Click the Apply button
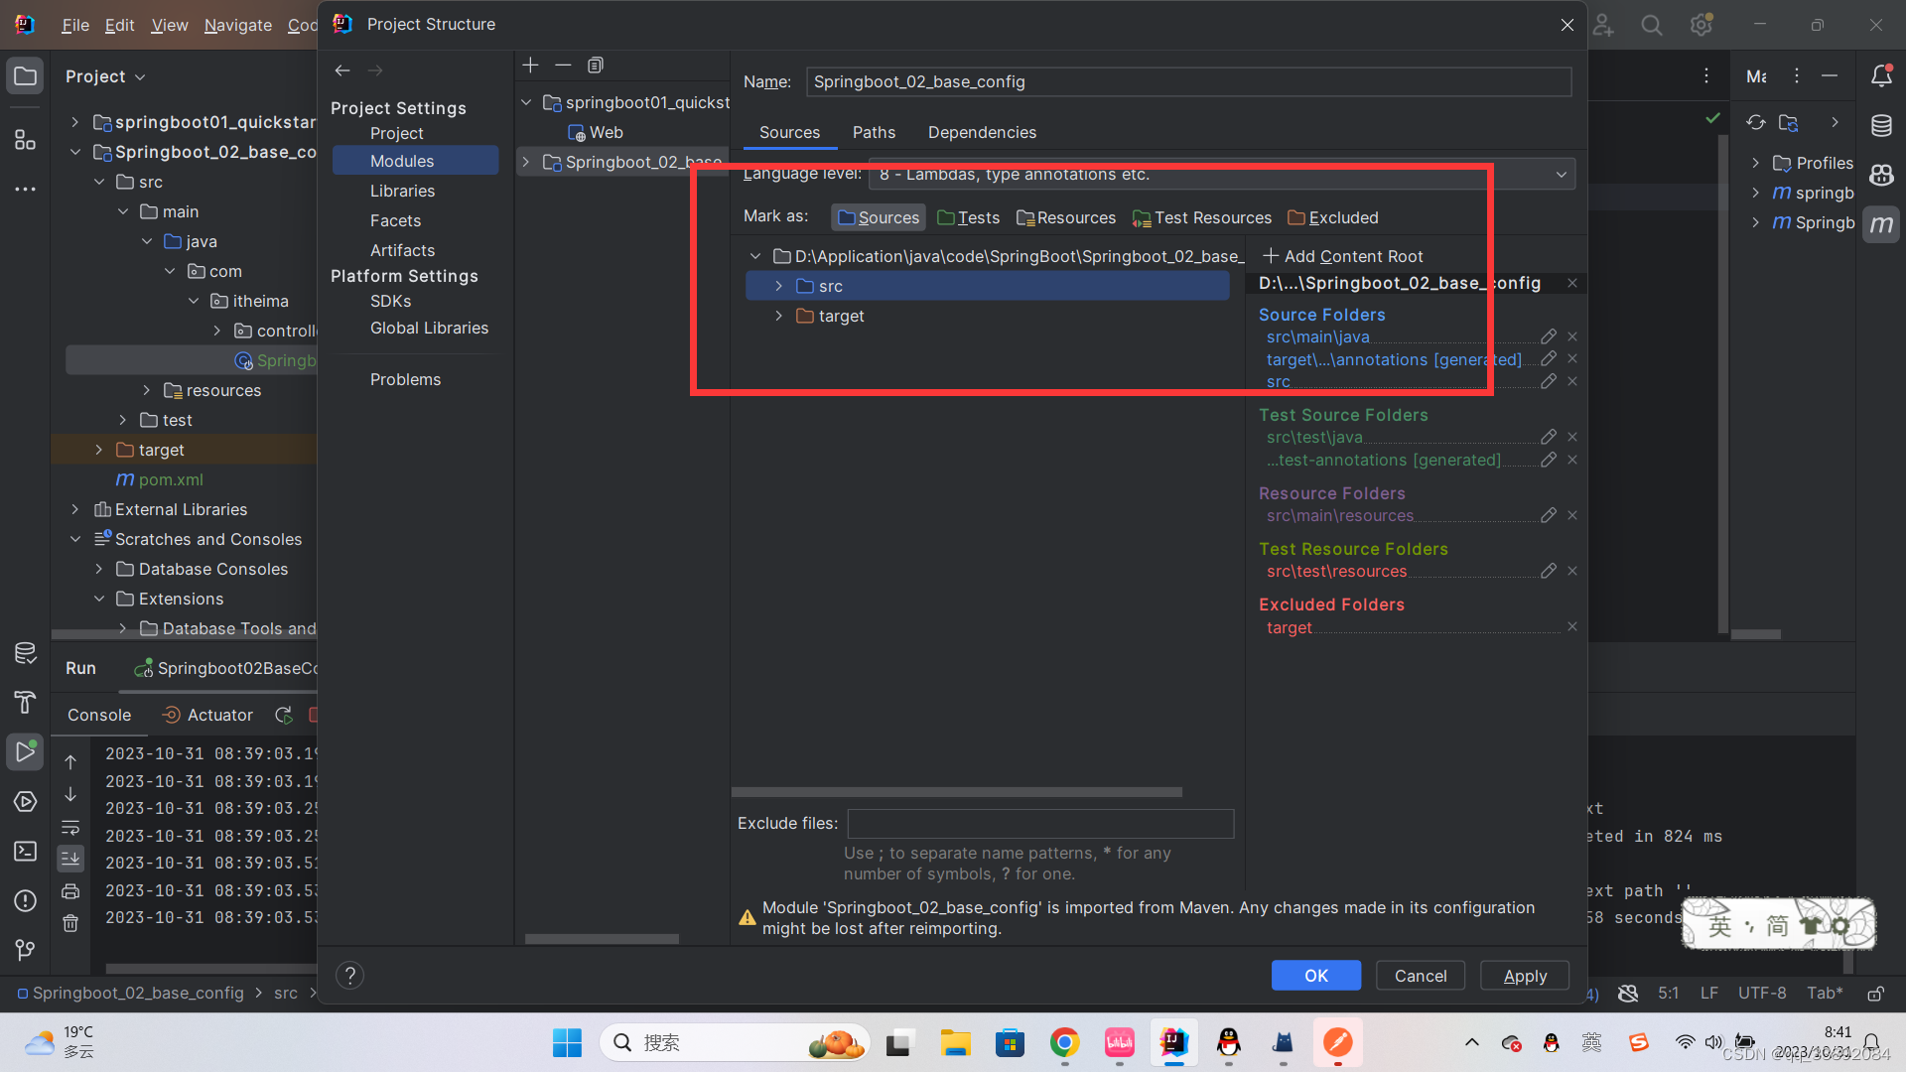1906x1072 pixels. (1524, 976)
